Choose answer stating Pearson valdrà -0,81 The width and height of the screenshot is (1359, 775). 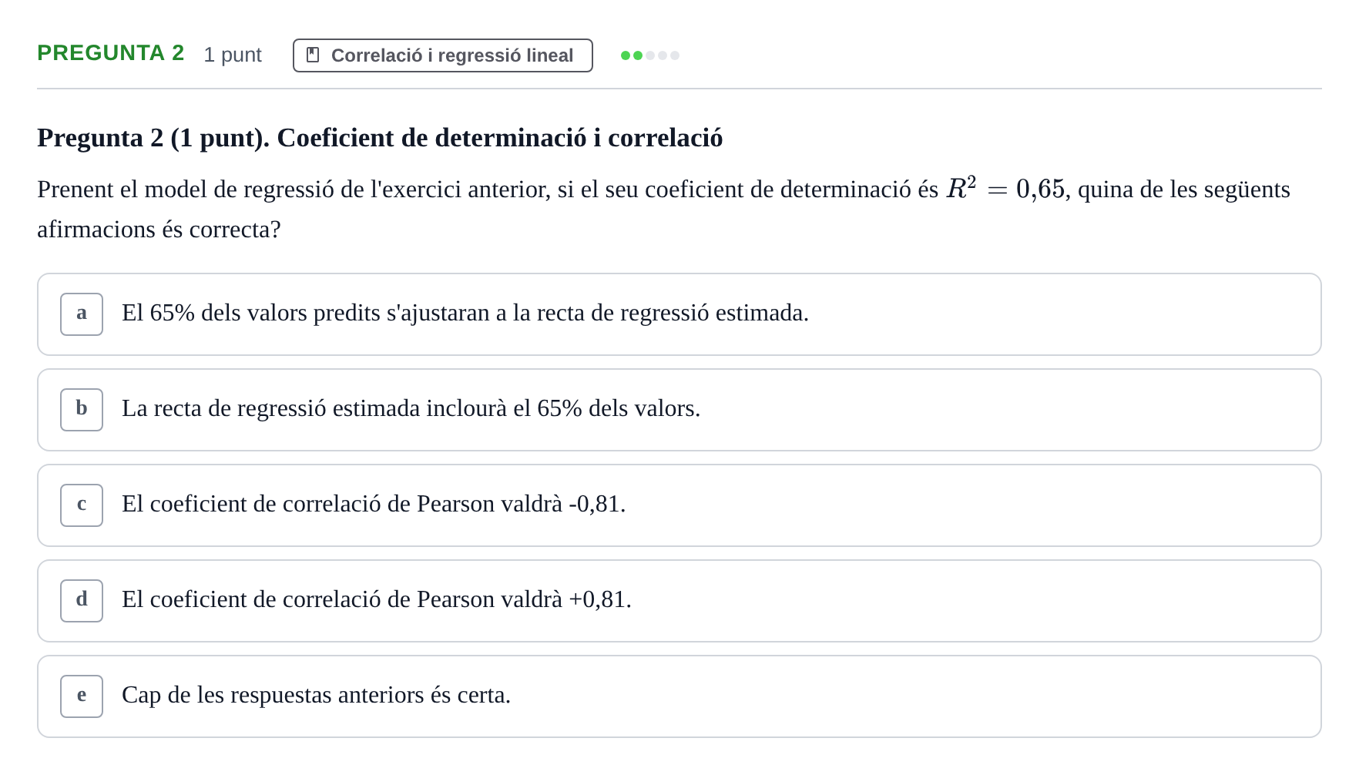(x=679, y=505)
